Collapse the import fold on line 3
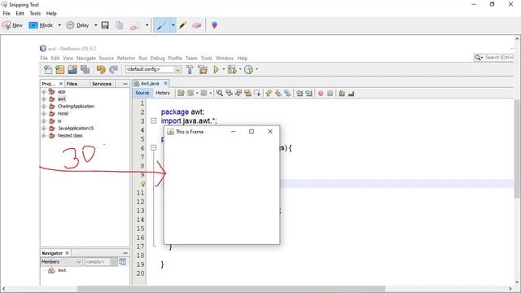Image resolution: width=521 pixels, height=293 pixels. point(154,121)
